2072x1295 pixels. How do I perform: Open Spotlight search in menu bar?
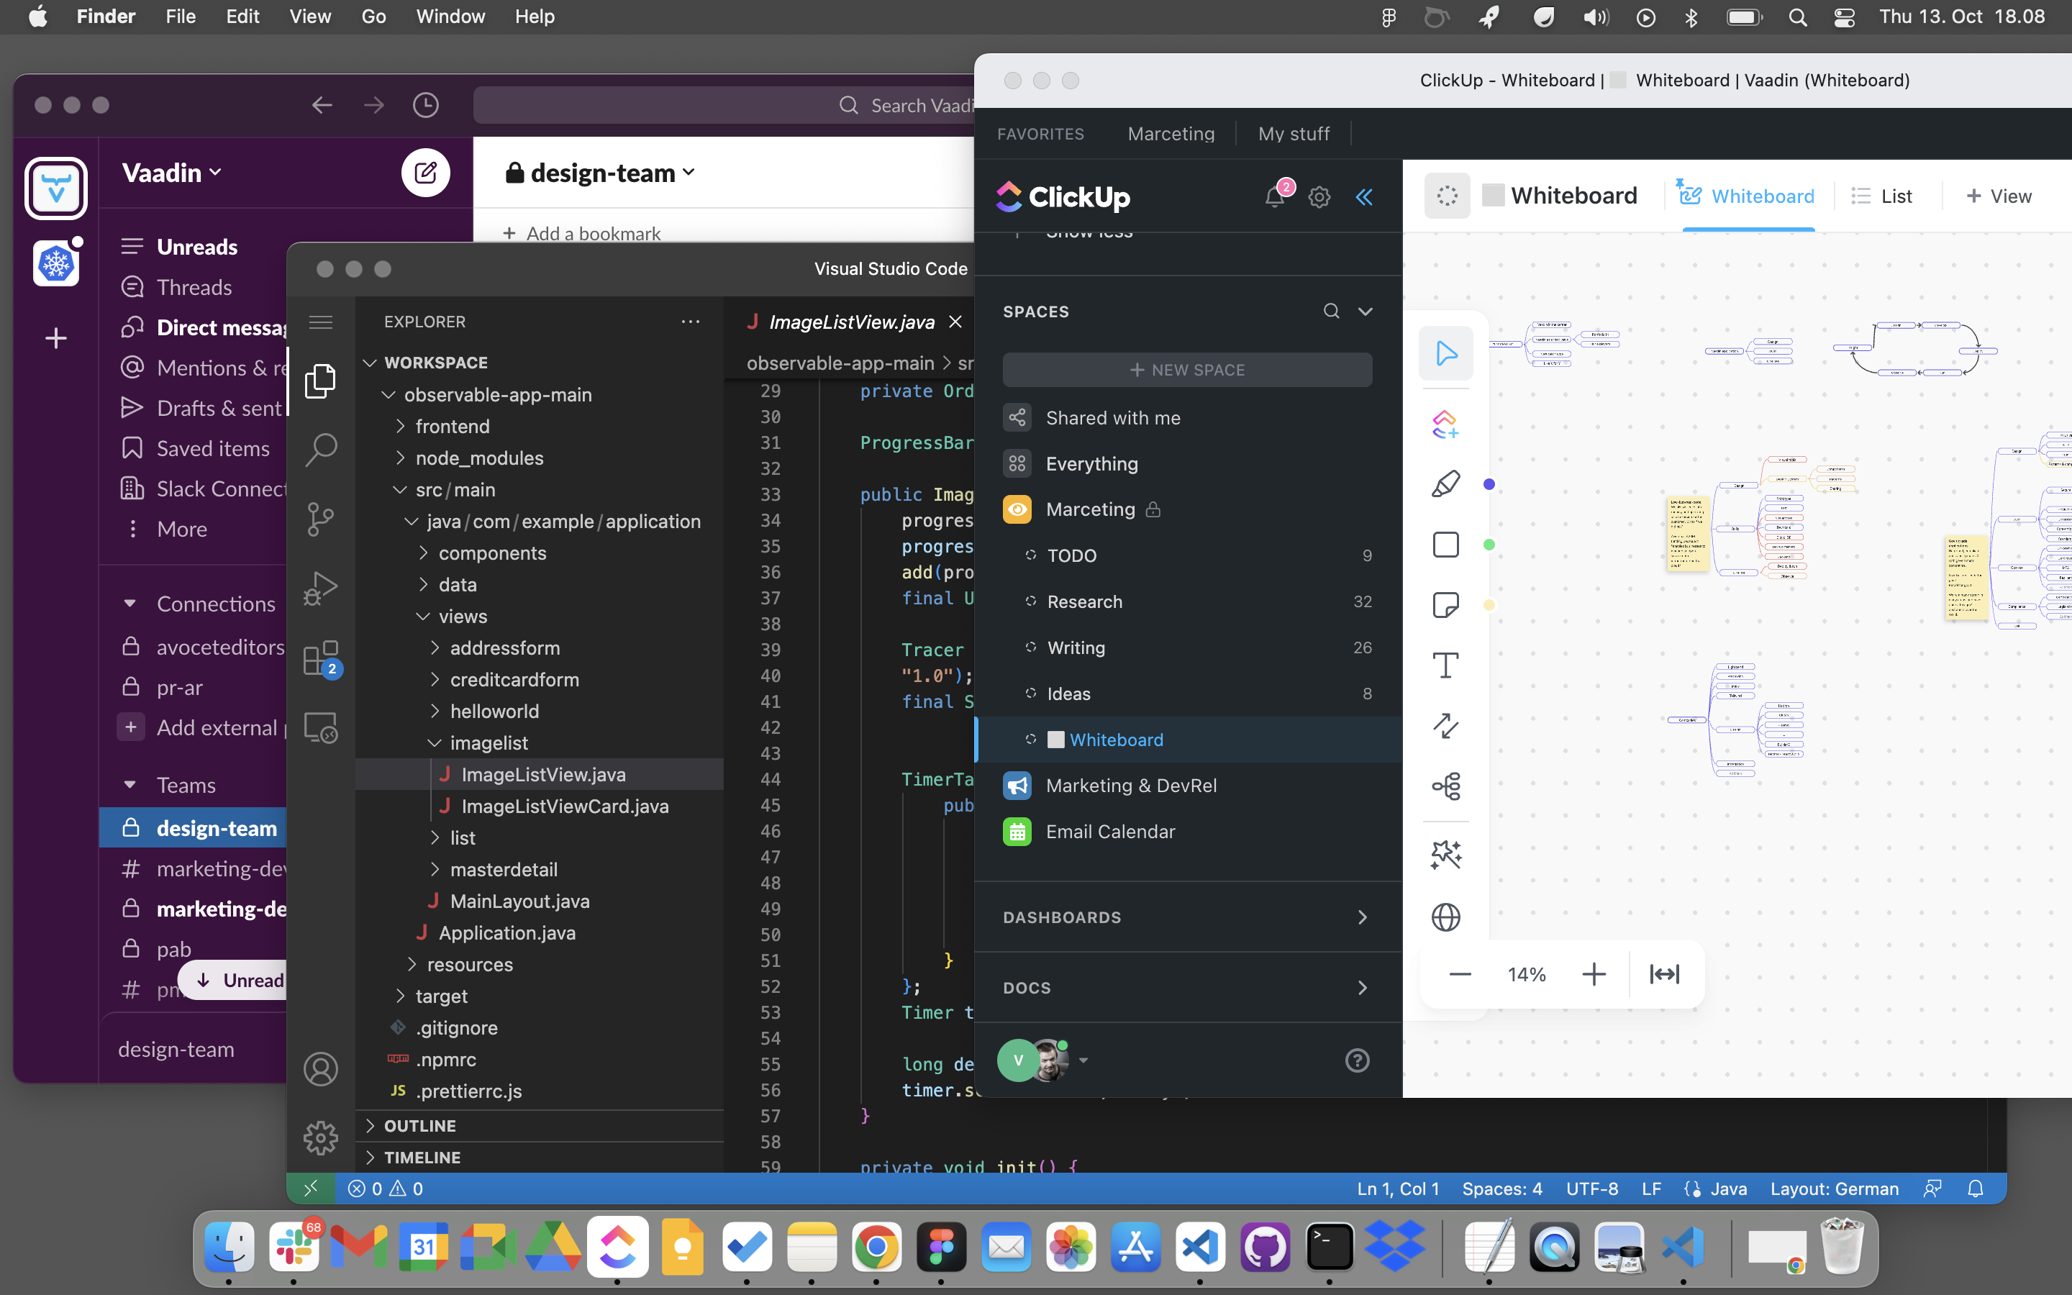tap(1798, 17)
